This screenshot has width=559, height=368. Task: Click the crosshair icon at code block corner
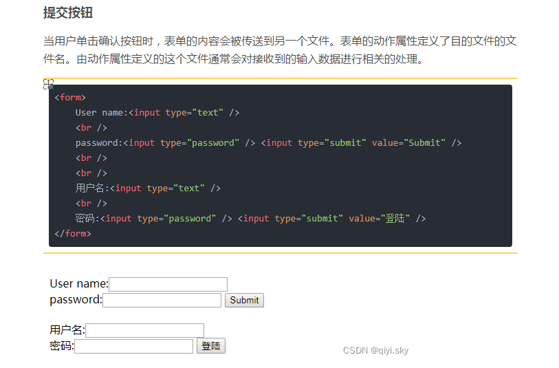point(49,84)
